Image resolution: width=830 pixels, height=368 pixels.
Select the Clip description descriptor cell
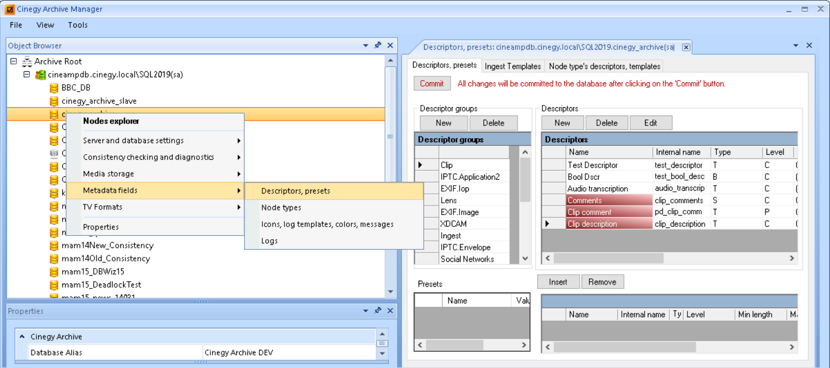click(609, 224)
